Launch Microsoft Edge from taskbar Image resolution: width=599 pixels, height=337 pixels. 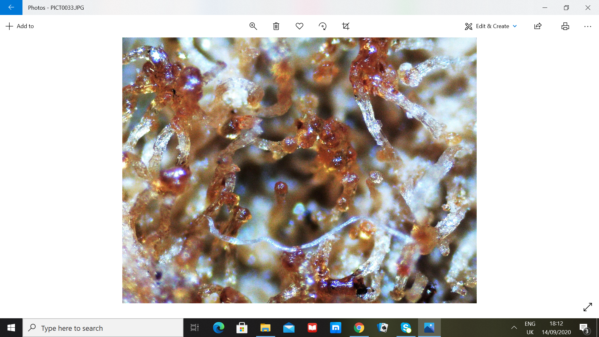coord(218,328)
